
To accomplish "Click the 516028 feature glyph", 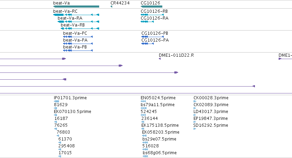I will [x=145, y=149].
